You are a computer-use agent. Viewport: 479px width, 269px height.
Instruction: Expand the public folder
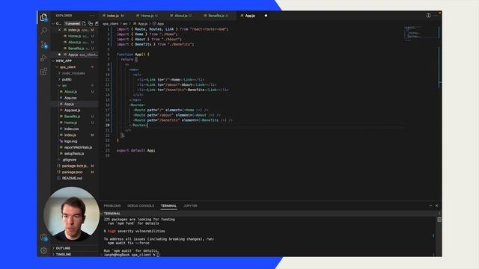pos(67,79)
